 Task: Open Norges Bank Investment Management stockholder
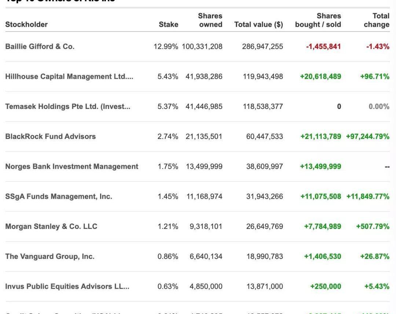coord(72,167)
